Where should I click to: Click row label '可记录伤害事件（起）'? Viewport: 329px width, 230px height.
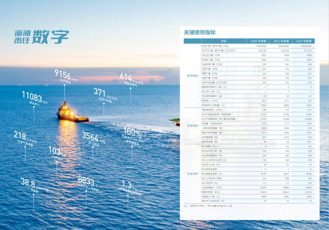(x=212, y=96)
